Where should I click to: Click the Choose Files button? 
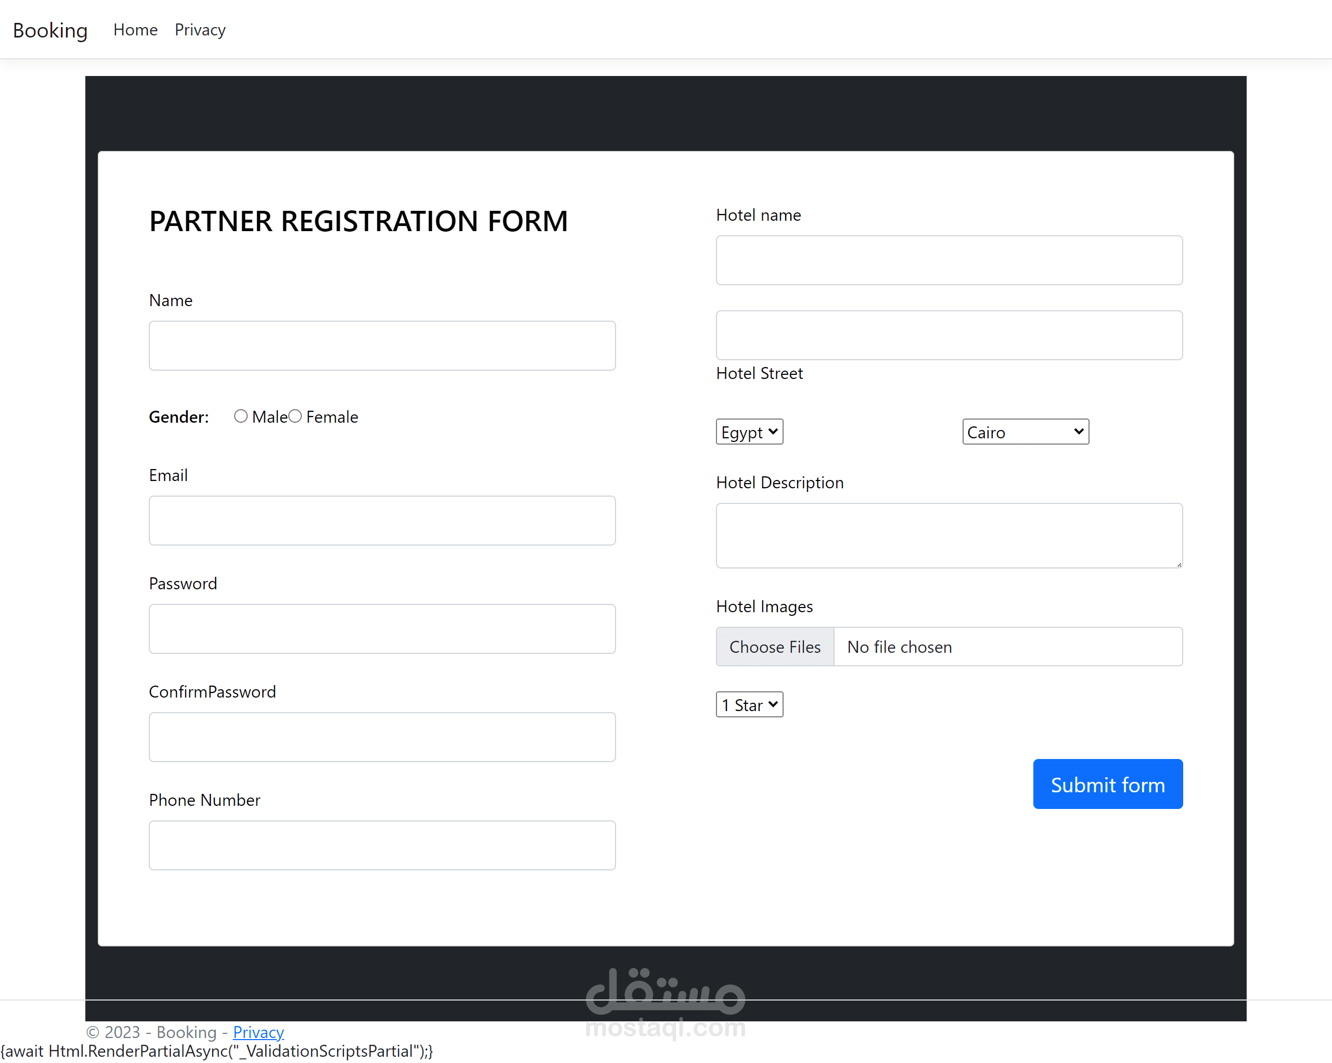(775, 647)
